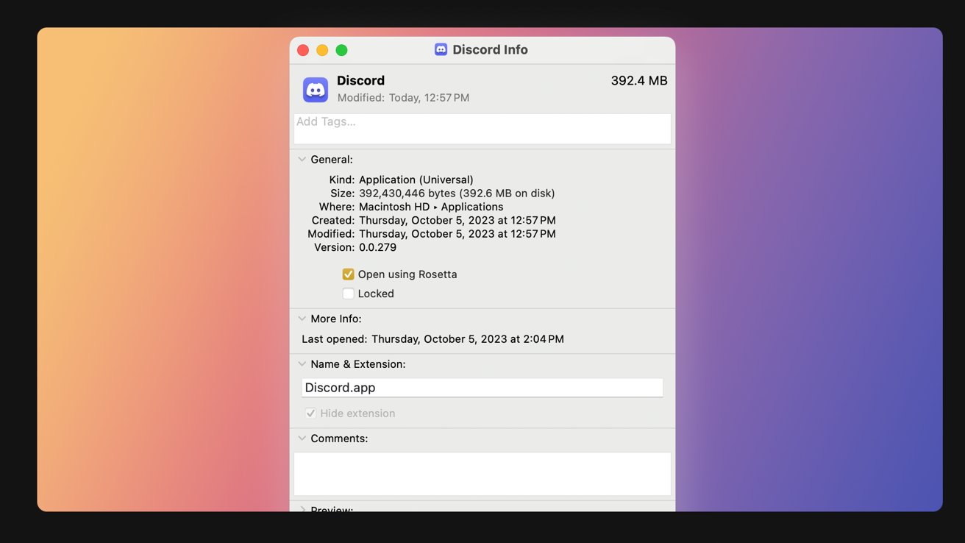
Task: Click the 392.4 MB size in the header
Action: [x=638, y=81]
